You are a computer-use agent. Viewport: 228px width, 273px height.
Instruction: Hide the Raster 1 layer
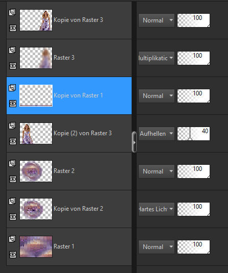click(13, 255)
